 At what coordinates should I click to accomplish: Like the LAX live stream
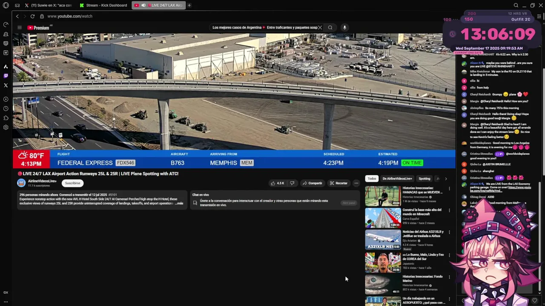click(x=277, y=183)
